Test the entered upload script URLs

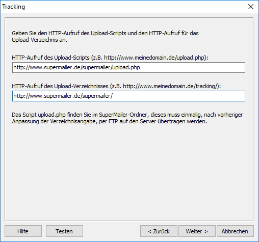64,231
